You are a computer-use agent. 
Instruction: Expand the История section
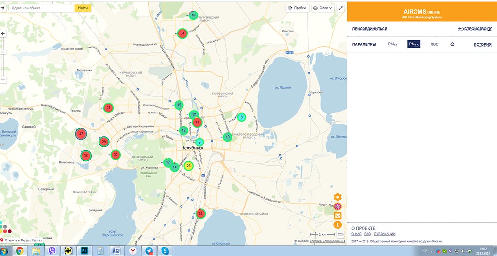click(482, 44)
